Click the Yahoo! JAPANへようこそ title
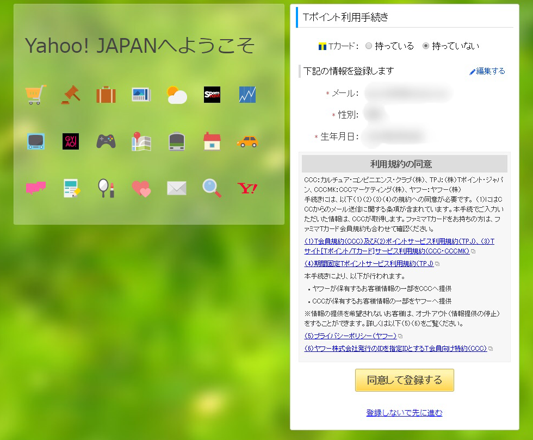 [x=140, y=46]
